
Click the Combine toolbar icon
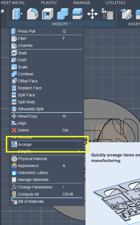pos(63,14)
